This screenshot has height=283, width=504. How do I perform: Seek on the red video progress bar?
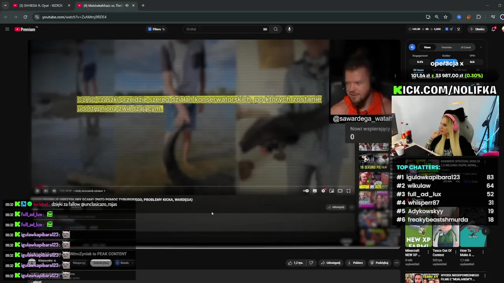193,186
